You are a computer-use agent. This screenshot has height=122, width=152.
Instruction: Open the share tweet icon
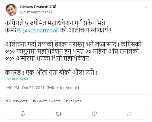tap(130, 113)
